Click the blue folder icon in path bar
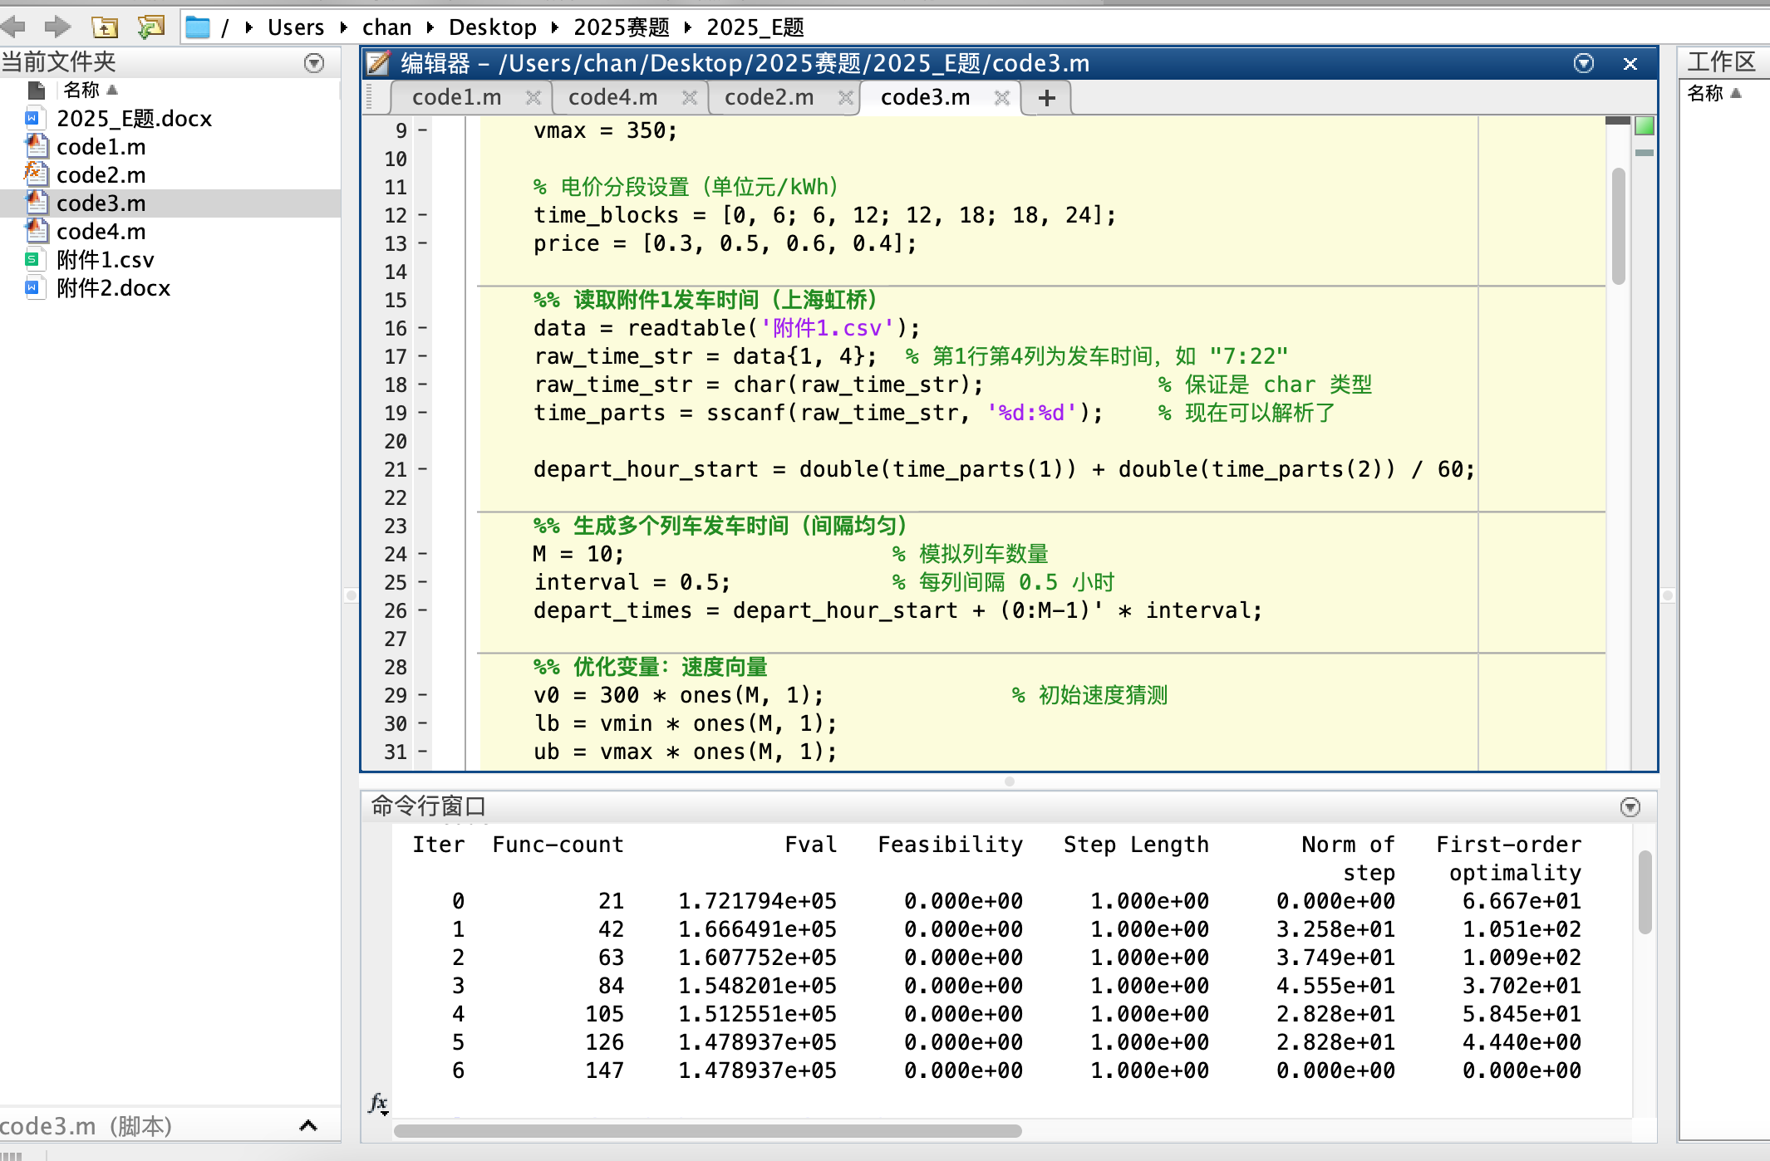Screen dimensions: 1770x1161 198,27
